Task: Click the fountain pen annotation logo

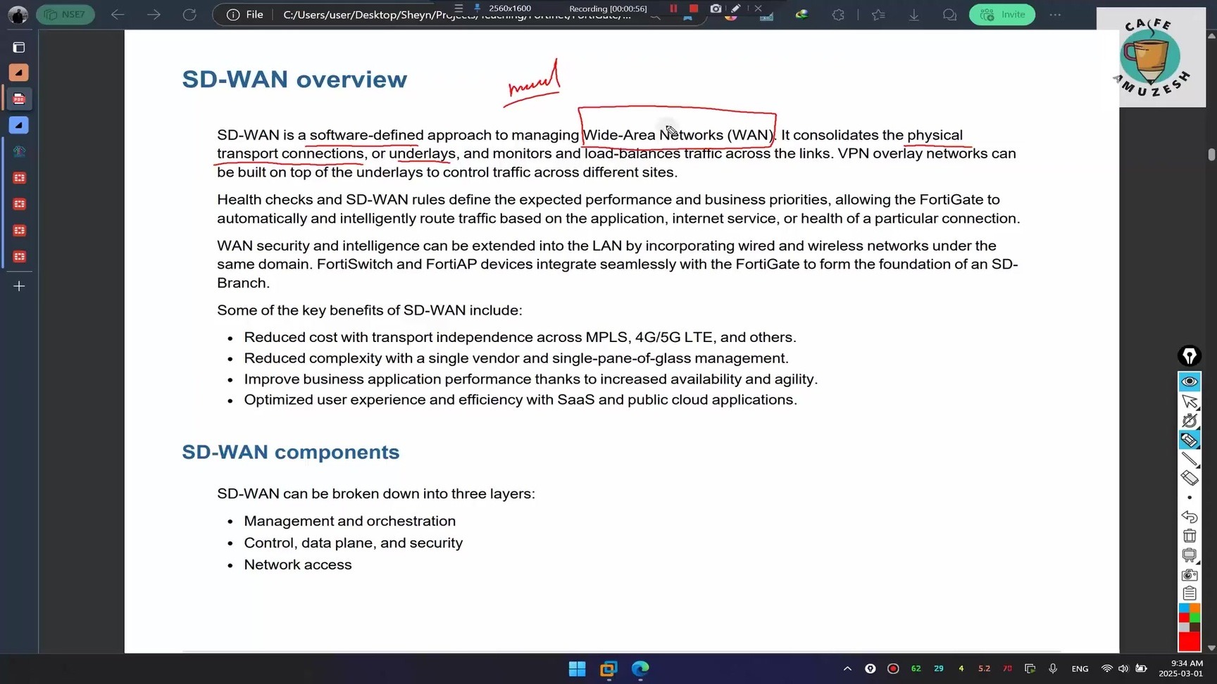Action: 1190,357
